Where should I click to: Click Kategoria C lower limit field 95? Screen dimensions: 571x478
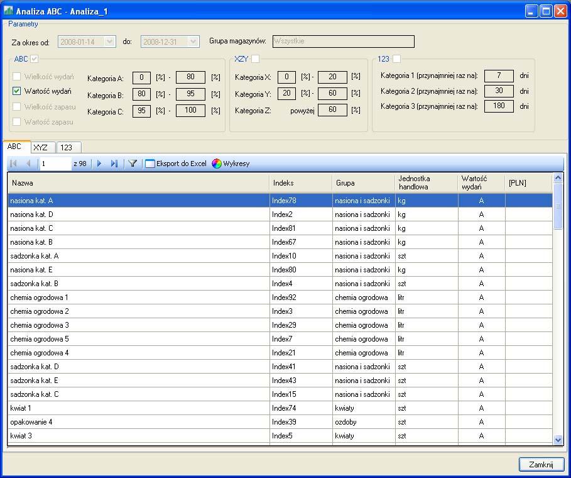142,111
